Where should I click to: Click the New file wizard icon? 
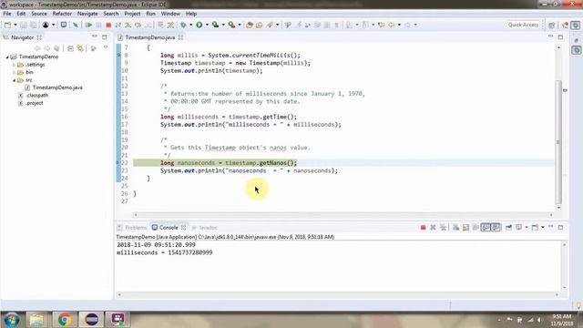pos(7,25)
